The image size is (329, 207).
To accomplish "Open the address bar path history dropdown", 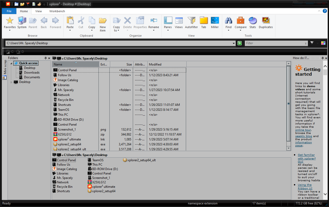I will 234,43.
